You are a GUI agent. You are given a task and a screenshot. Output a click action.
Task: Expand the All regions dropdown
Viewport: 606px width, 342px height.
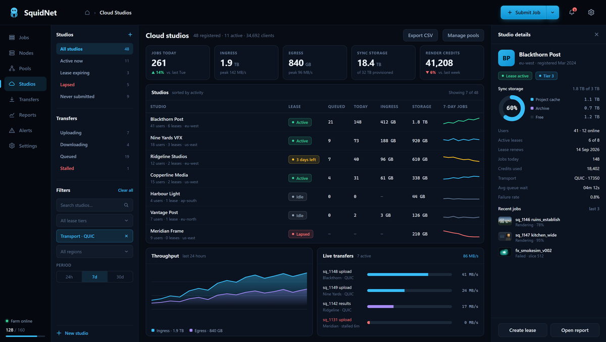coord(94,251)
